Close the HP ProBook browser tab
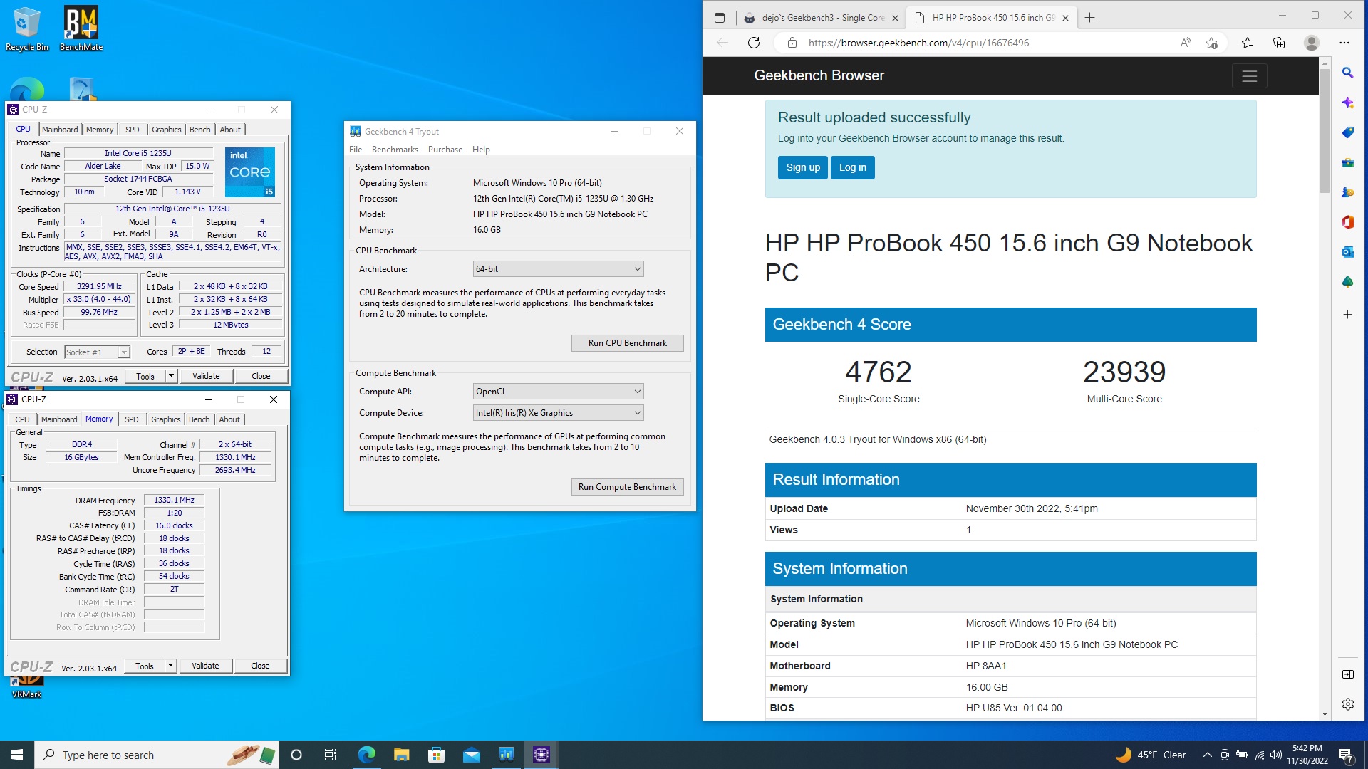Image resolution: width=1368 pixels, height=769 pixels. pyautogui.click(x=1065, y=18)
